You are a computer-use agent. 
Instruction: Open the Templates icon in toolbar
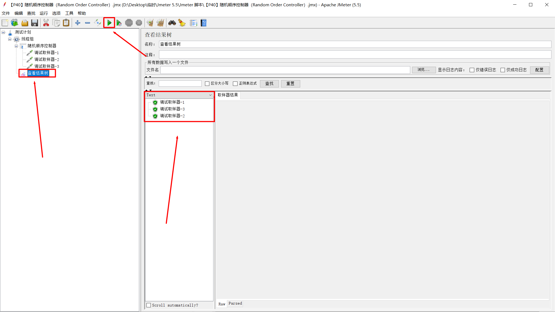[15, 23]
